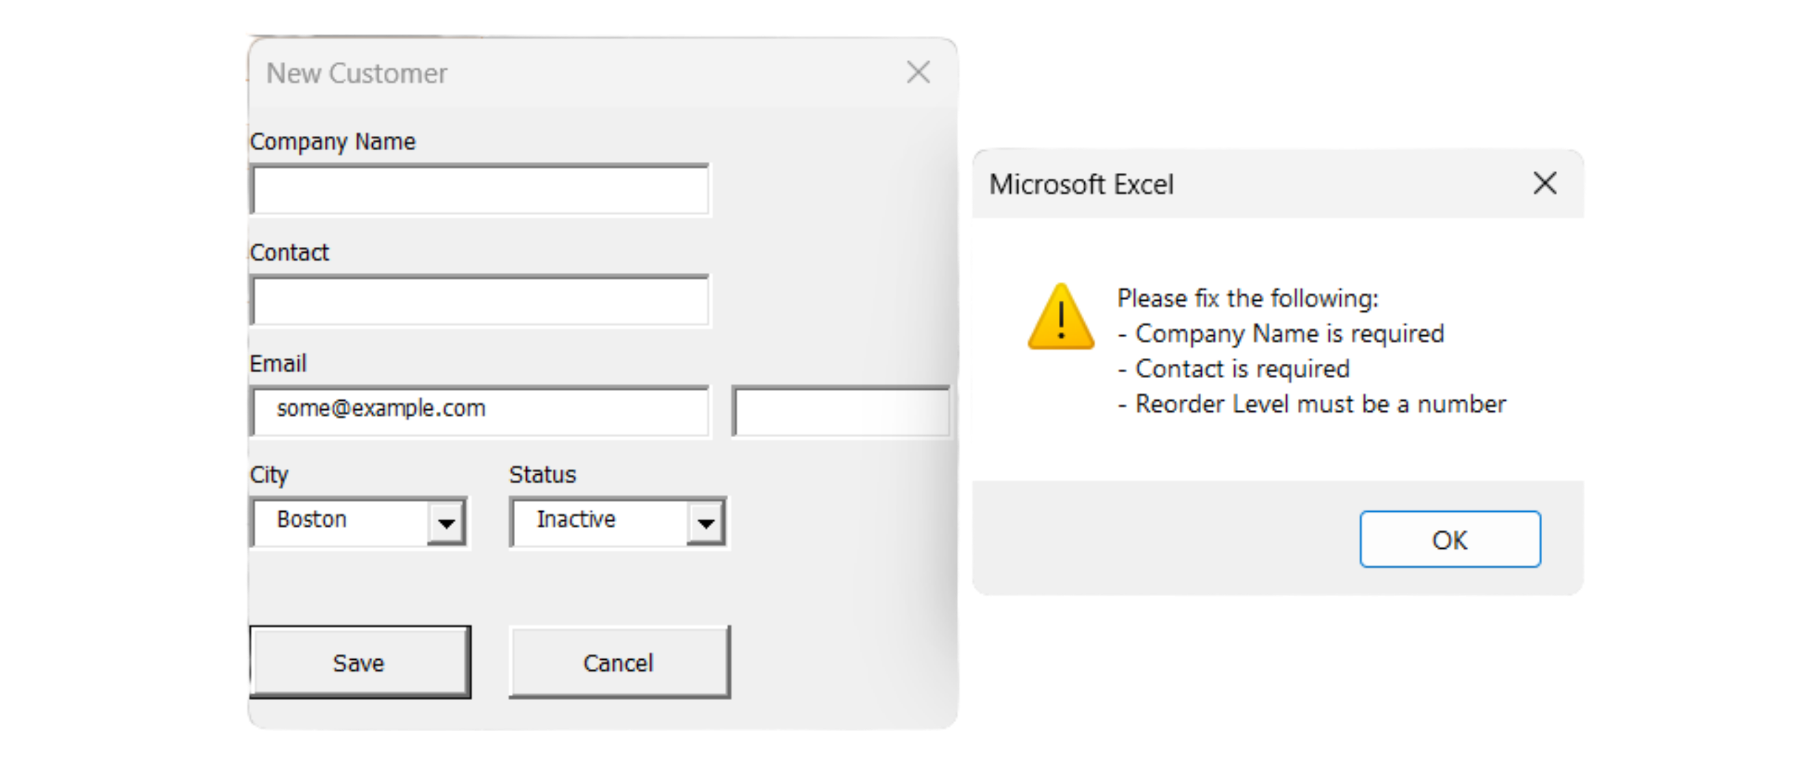The height and width of the screenshot is (769, 1816).
Task: Close the Microsoft Excel message box
Action: point(1544,184)
